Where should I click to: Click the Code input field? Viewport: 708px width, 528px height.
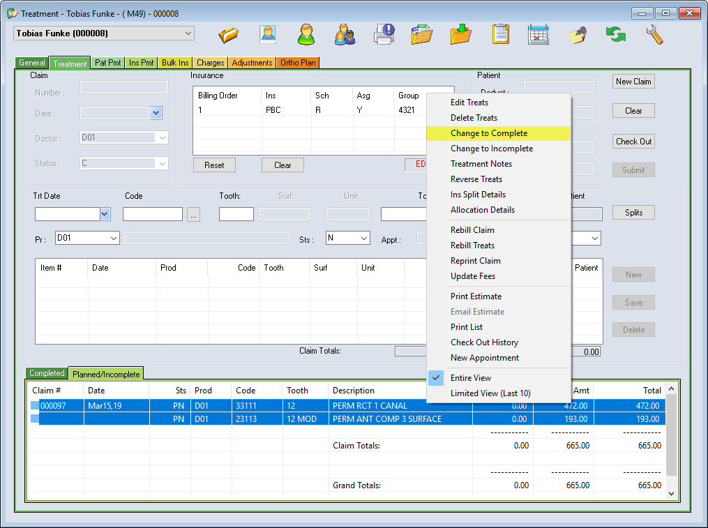point(152,215)
